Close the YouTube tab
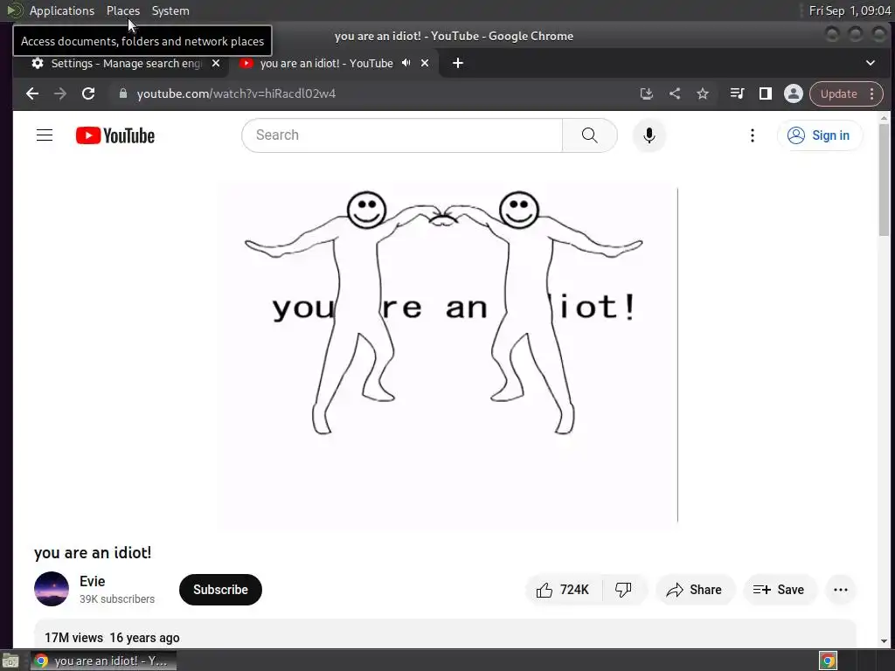The width and height of the screenshot is (895, 671). pyautogui.click(x=425, y=63)
